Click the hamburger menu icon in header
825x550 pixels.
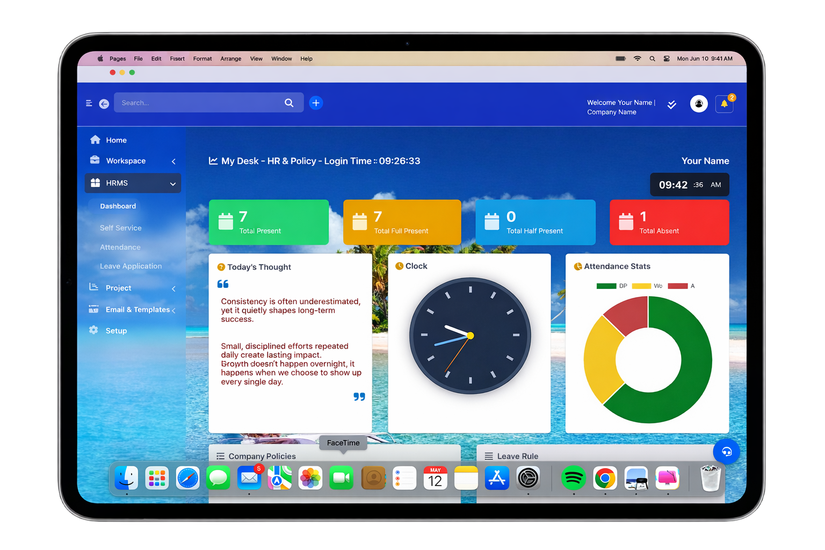89,103
